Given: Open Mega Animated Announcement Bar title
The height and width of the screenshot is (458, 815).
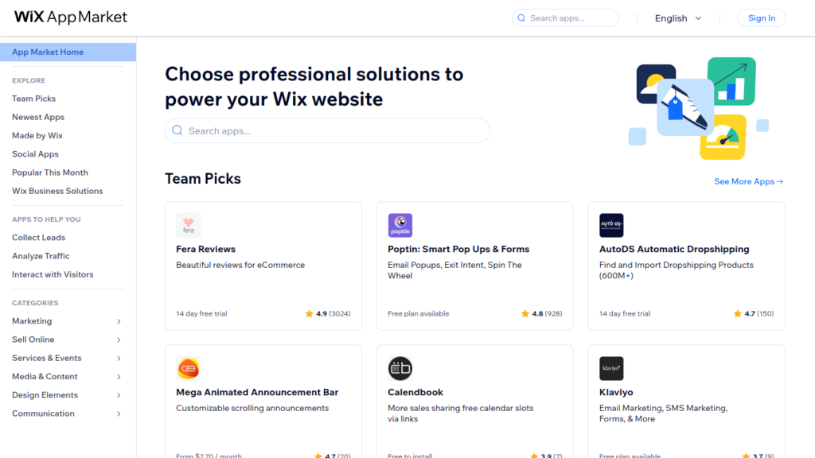Looking at the screenshot, I should click(257, 393).
